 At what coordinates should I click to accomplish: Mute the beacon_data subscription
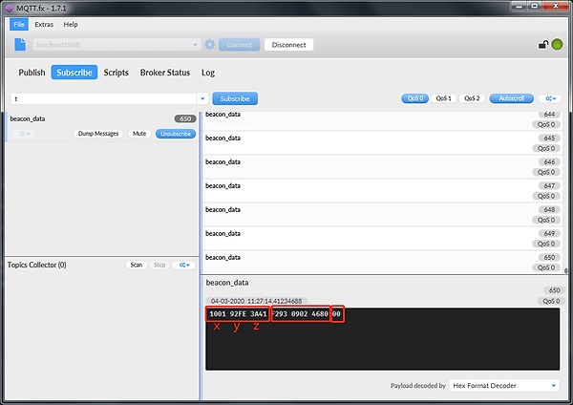(x=139, y=134)
